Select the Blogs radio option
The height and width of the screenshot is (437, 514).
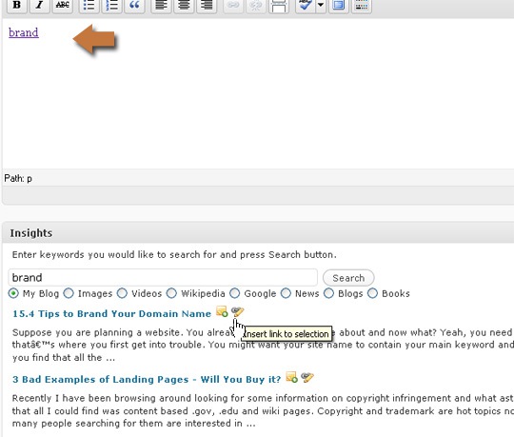point(328,293)
